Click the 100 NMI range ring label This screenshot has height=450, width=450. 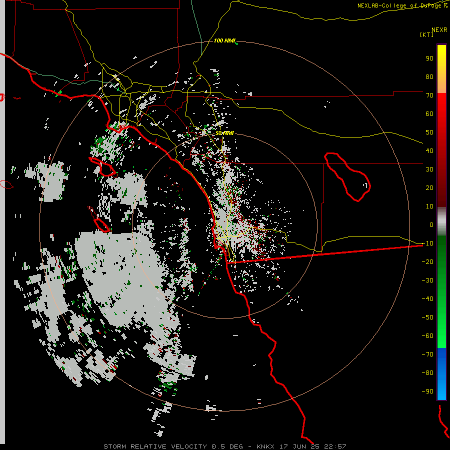(224, 41)
